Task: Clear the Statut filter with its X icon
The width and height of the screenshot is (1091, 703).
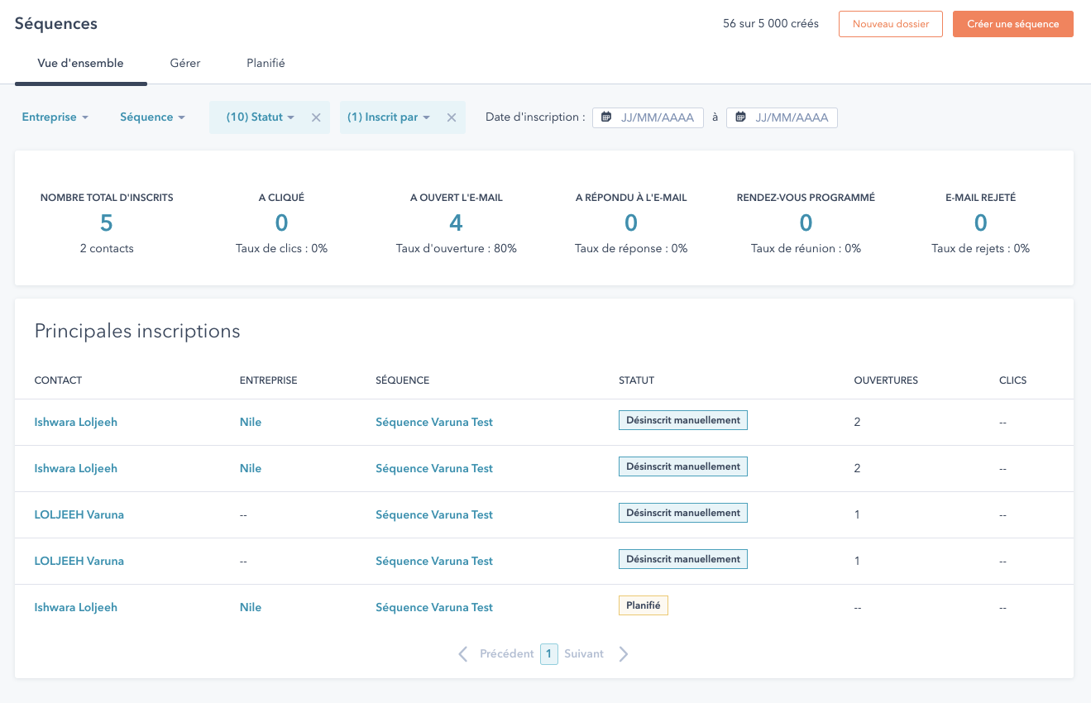Action: 316,117
